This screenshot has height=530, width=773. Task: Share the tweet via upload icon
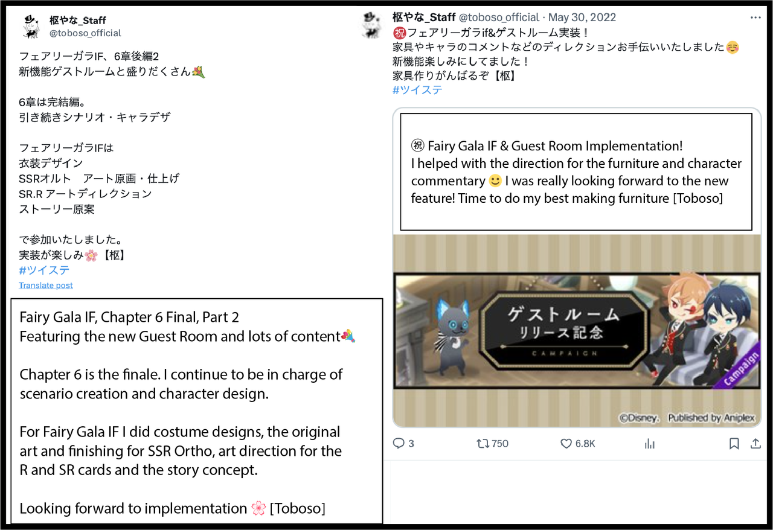click(x=755, y=444)
